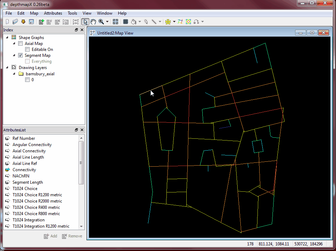Click the Remove column icon in top toolbar
Viewport: 336px width, 251px height.
[58, 22]
